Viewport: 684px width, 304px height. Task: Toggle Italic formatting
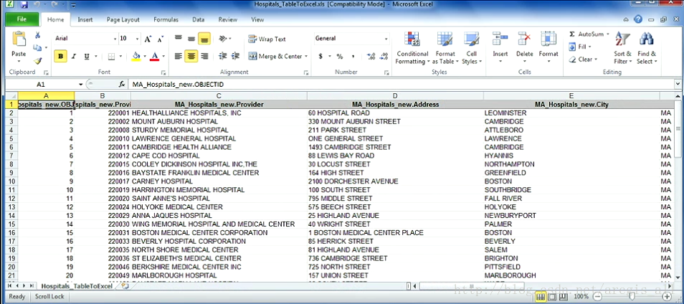[x=74, y=57]
